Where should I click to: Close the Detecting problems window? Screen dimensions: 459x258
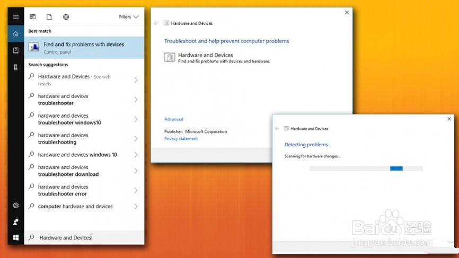coord(449,119)
